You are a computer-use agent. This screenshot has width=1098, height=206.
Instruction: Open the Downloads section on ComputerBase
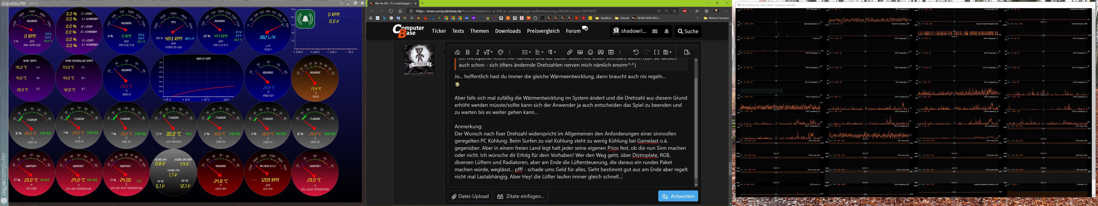point(508,31)
